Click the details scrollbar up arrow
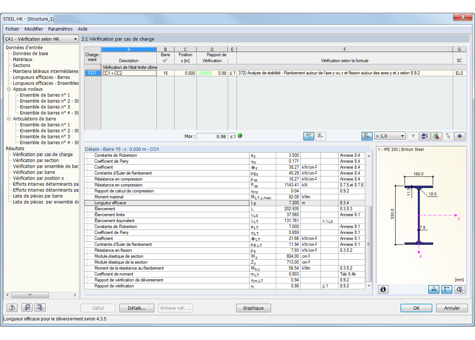Viewport: 475px width, 340px height. [x=369, y=156]
